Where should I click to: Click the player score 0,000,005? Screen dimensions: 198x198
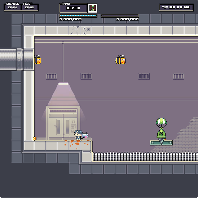pyautogui.click(x=71, y=19)
